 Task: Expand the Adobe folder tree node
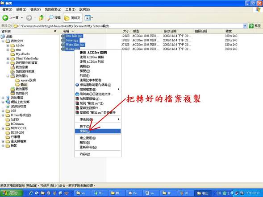[x=8, y=45]
